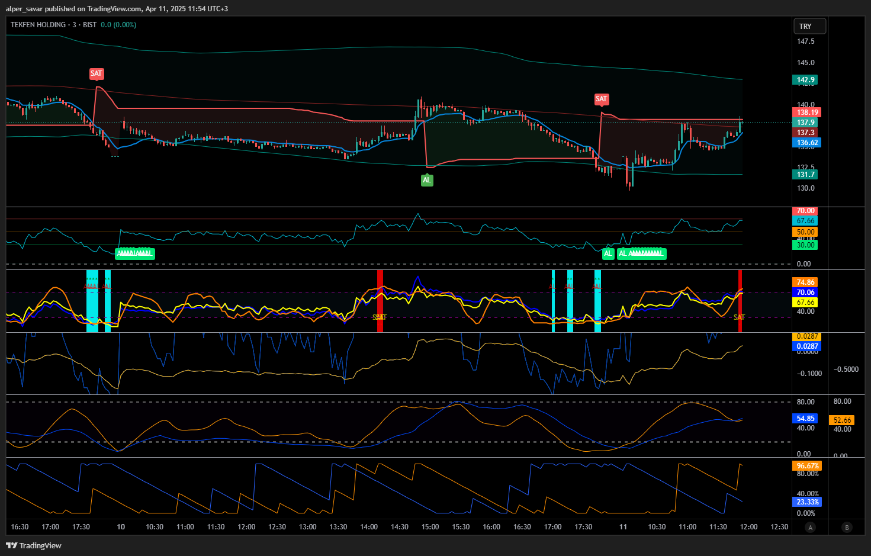Viewport: 871px width, 556px height.
Task: Click the 137.9 last price tag
Action: pos(805,123)
